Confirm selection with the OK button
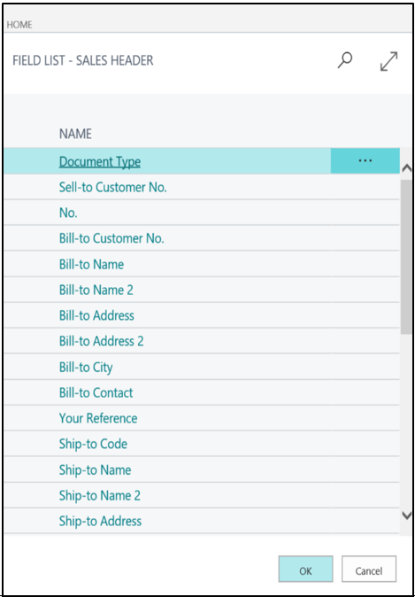The width and height of the screenshot is (415, 597). point(305,569)
